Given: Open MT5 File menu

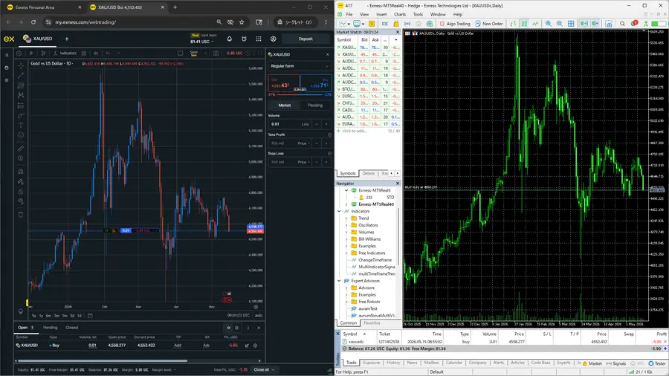Looking at the screenshot, I should [349, 15].
